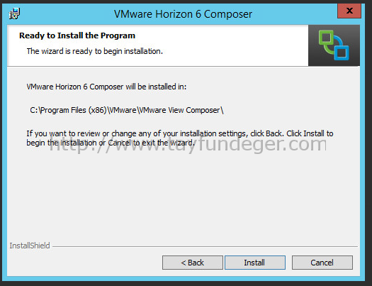372x286 pixels.
Task: Click the VMware Horizon 6 Composer window title
Action: click(183, 14)
